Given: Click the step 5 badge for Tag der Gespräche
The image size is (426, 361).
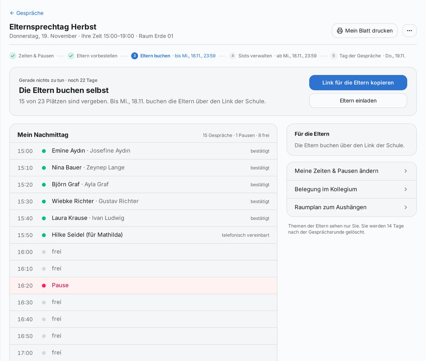Looking at the screenshot, I should coord(334,56).
